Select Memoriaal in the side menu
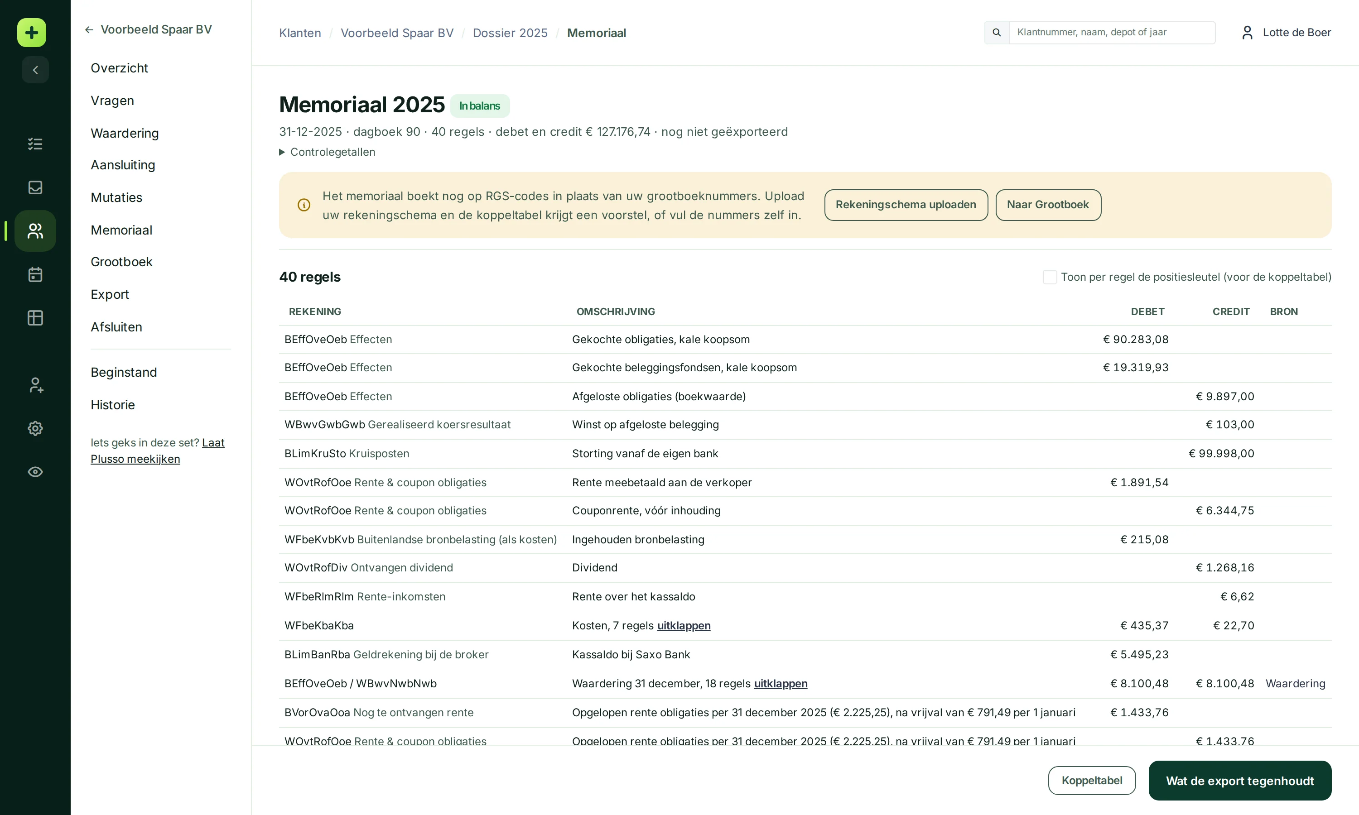The height and width of the screenshot is (815, 1359). coord(121,230)
